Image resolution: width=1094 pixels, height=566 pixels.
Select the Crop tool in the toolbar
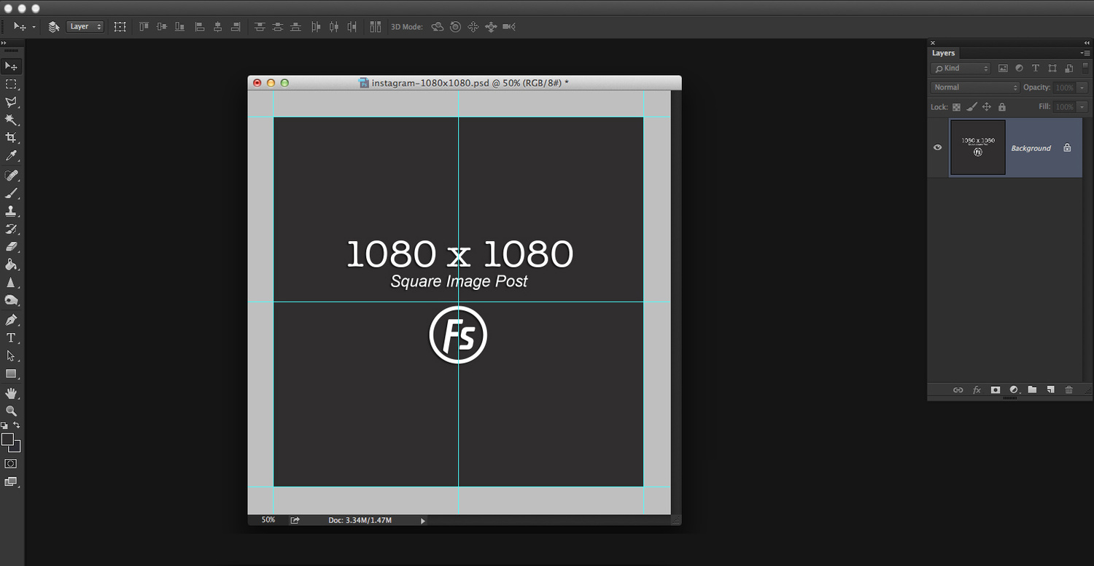click(11, 137)
